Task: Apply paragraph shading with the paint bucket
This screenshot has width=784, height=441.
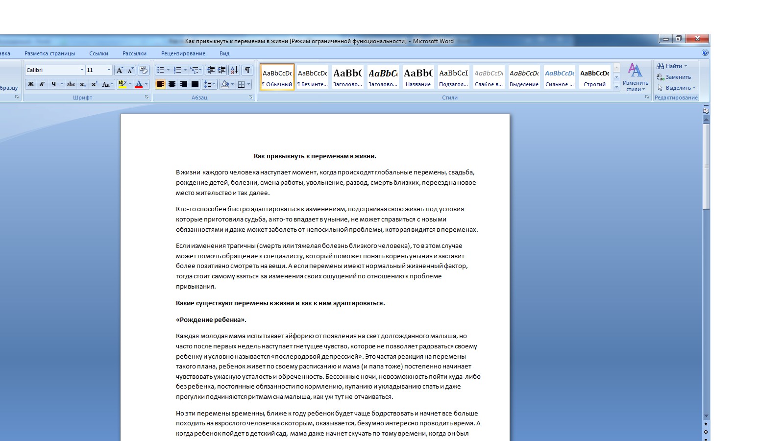Action: [x=224, y=84]
